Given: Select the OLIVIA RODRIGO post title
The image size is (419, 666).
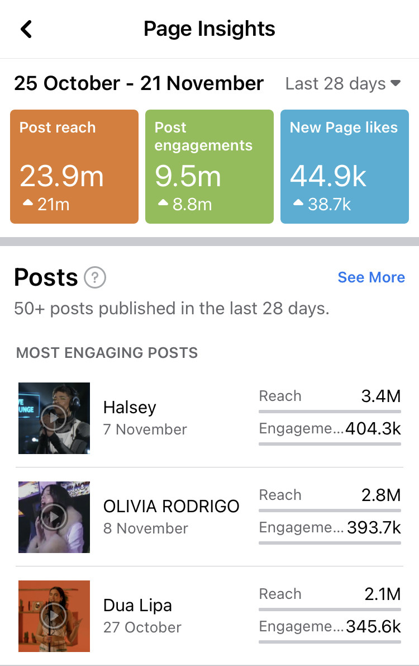Looking at the screenshot, I should coord(171,507).
